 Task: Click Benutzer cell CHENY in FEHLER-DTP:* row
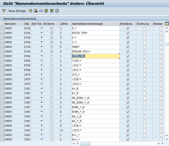14,51
